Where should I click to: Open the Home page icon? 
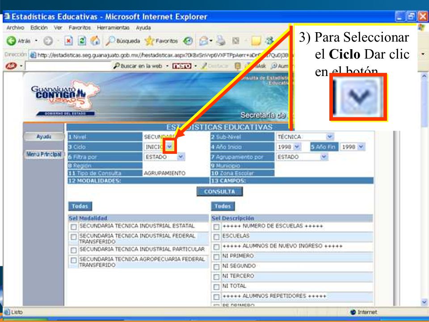(95, 41)
